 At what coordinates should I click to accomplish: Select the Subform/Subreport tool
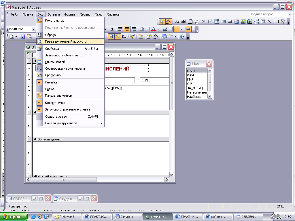263,22
